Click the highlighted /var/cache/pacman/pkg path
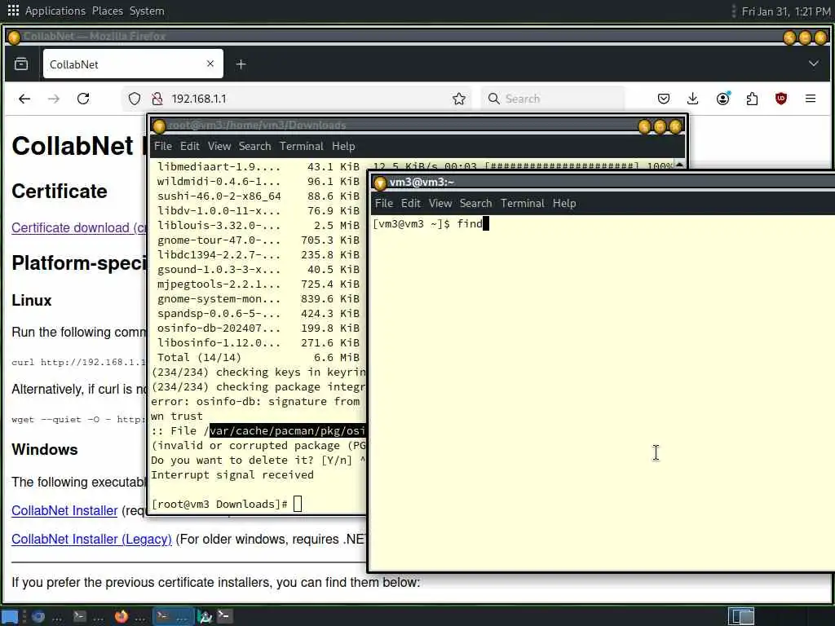 pyautogui.click(x=288, y=430)
